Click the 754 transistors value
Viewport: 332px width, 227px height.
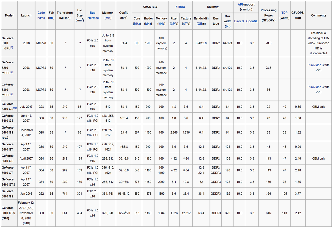click(65, 194)
